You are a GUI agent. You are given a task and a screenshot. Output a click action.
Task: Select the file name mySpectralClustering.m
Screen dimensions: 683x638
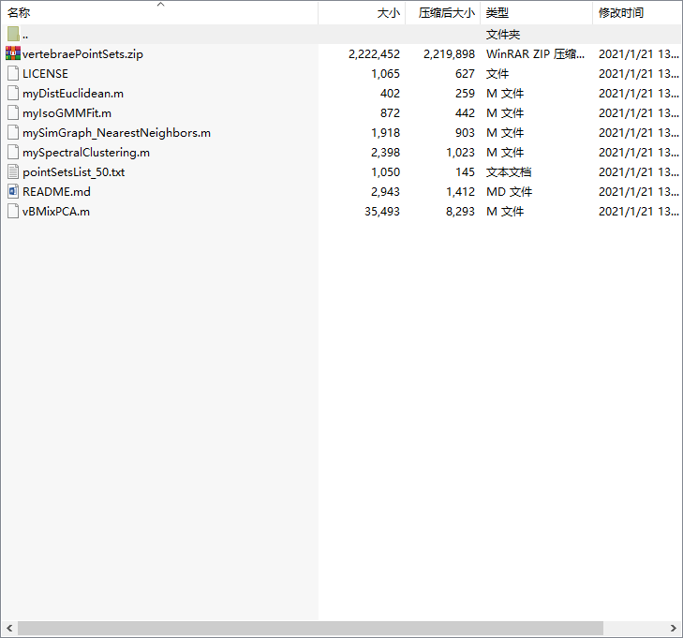pyautogui.click(x=86, y=153)
